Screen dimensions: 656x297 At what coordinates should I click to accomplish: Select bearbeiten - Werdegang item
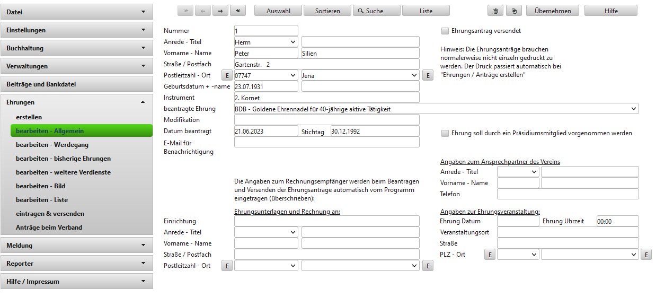click(81, 145)
